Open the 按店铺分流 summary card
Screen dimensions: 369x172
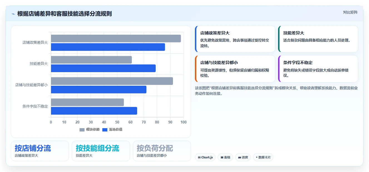tap(40, 151)
